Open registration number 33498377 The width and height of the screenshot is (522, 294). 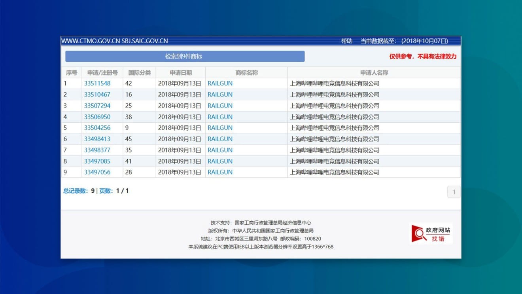point(97,150)
